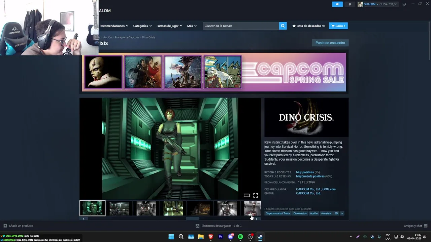Select Aventura tag
The height and width of the screenshot is (242, 431).
(x=326, y=213)
